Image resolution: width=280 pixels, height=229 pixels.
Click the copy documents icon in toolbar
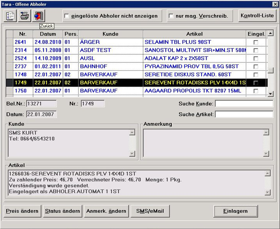(x=10, y=16)
